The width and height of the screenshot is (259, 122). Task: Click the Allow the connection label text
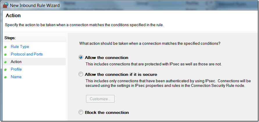pyautogui.click(x=106, y=58)
